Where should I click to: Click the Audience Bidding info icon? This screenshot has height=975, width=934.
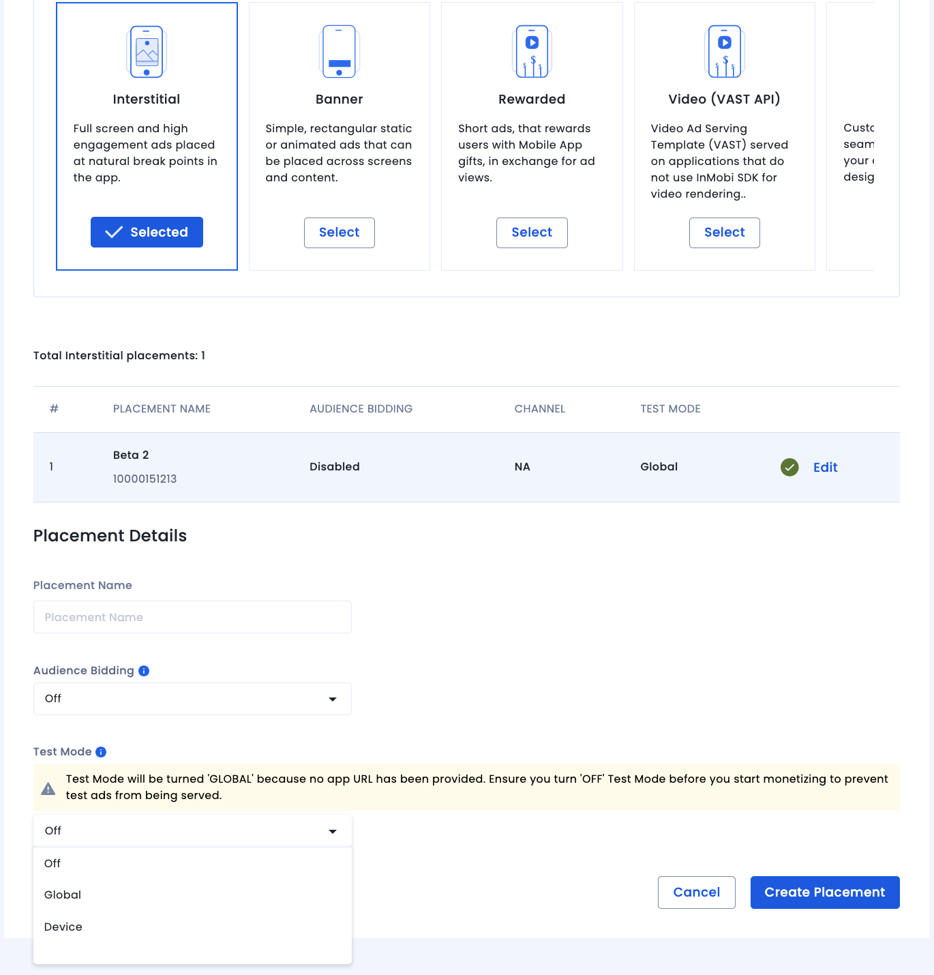pyautogui.click(x=144, y=671)
